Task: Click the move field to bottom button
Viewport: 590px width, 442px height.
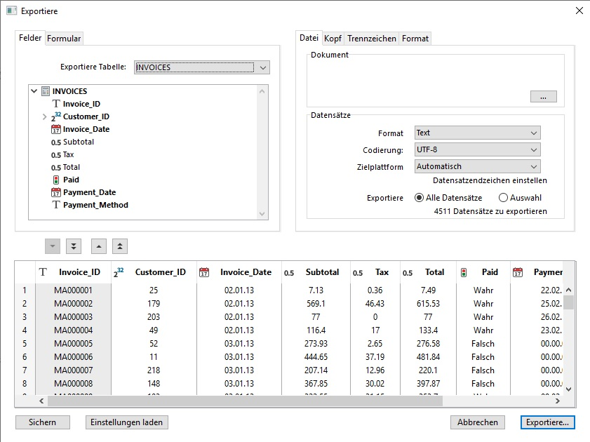Action: [74, 246]
